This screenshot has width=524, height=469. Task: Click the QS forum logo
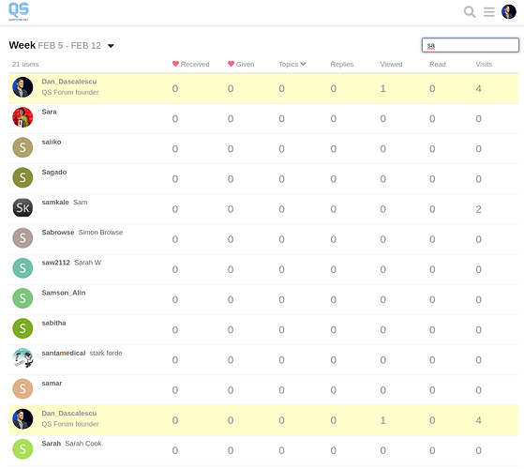point(19,11)
